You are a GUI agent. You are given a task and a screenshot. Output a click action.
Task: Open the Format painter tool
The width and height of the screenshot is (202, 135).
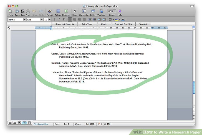click(50, 11)
